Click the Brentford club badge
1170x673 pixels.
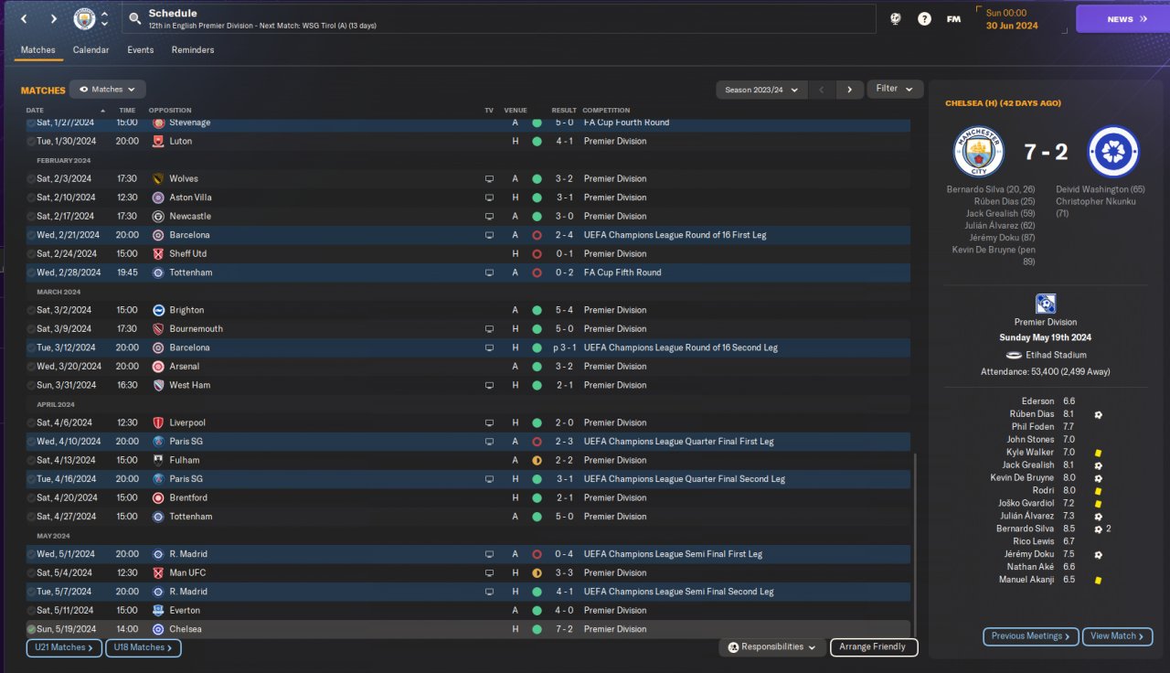tap(158, 497)
